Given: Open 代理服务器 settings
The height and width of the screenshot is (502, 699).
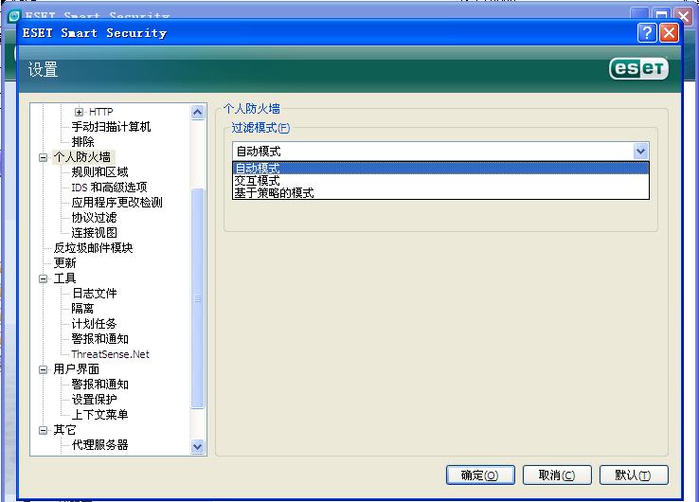Looking at the screenshot, I should coord(99,445).
